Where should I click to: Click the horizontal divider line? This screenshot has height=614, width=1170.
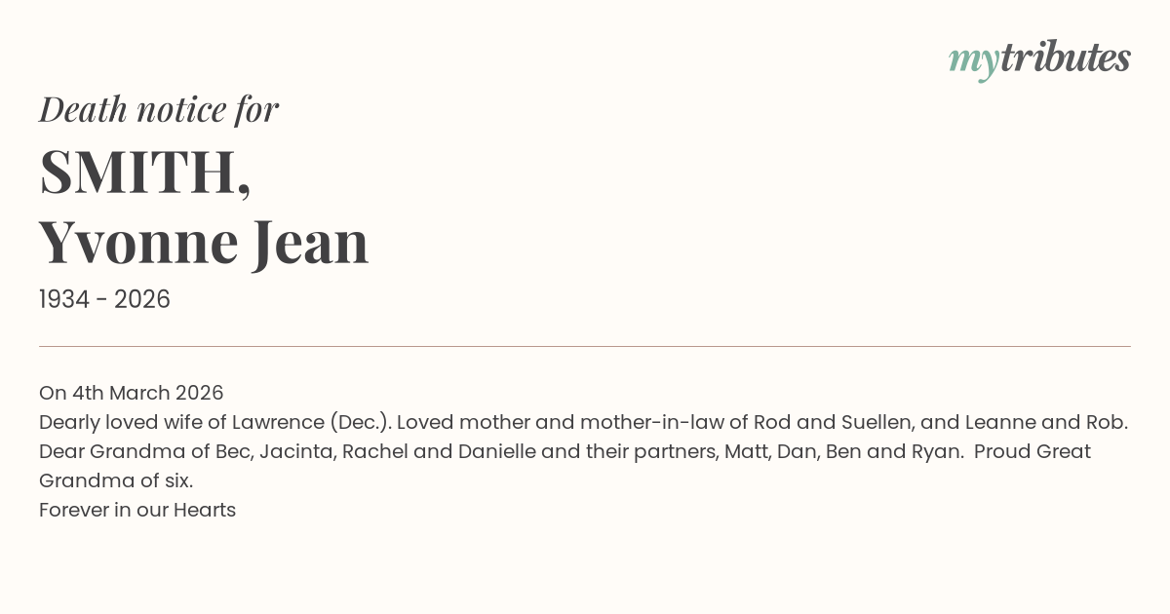585,346
